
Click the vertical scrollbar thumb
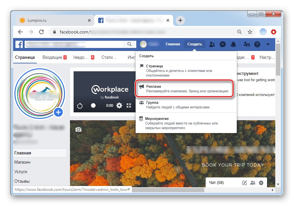coord(278,59)
